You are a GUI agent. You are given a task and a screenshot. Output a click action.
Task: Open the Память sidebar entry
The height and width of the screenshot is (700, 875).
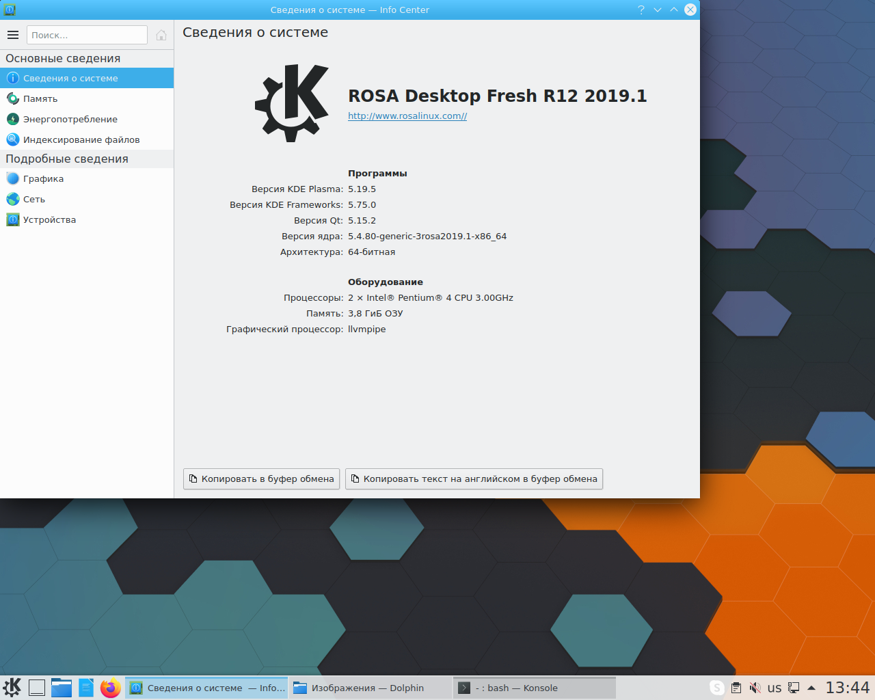click(x=87, y=98)
